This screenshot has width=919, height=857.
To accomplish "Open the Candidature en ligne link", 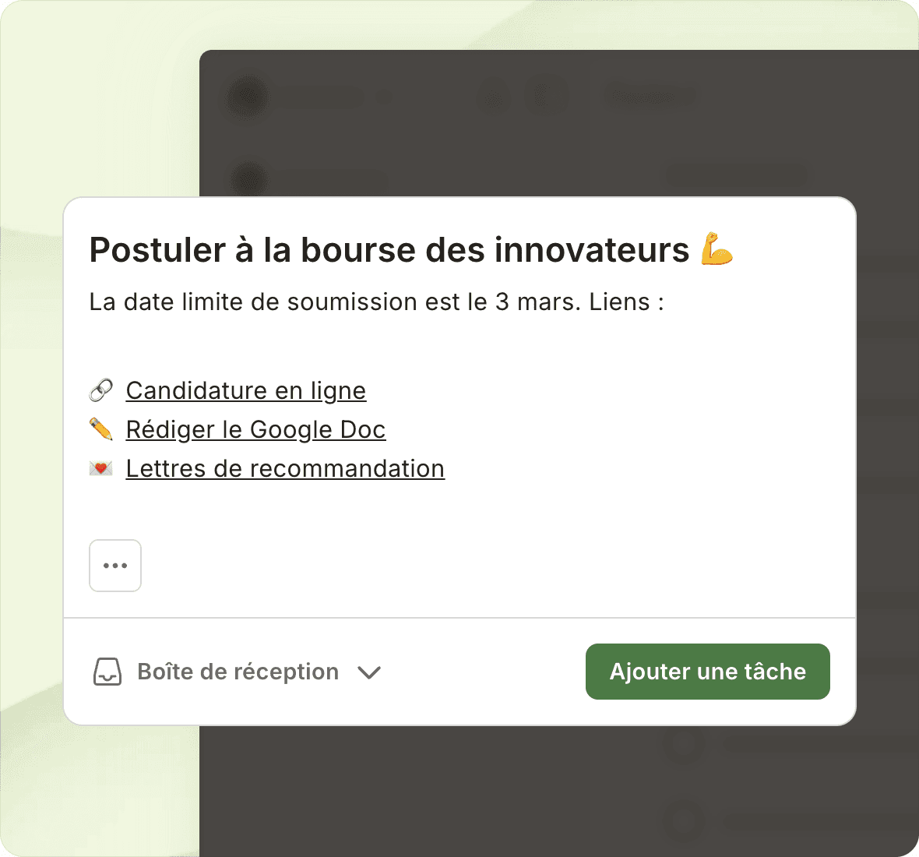I will click(246, 390).
